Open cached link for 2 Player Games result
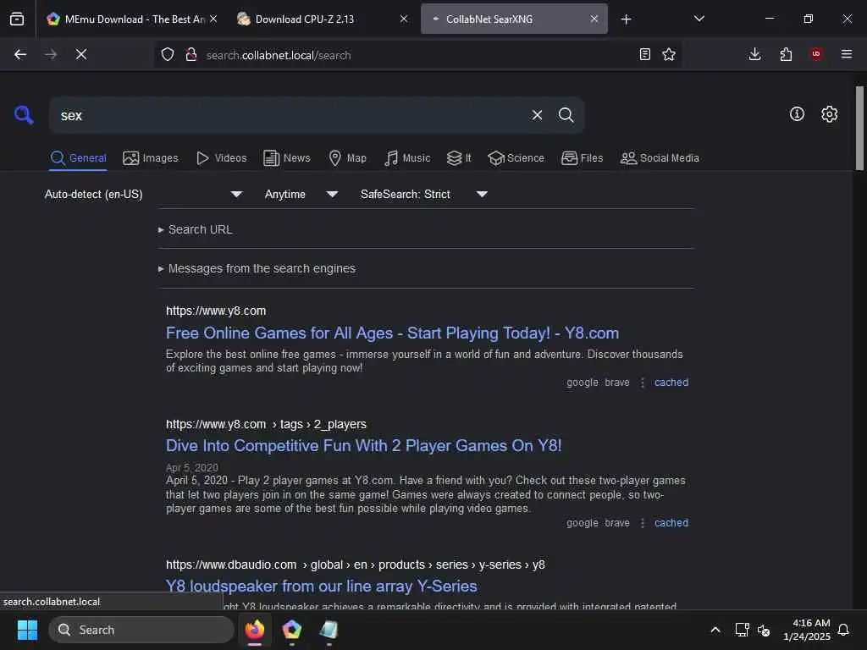867x650 pixels. pos(671,523)
